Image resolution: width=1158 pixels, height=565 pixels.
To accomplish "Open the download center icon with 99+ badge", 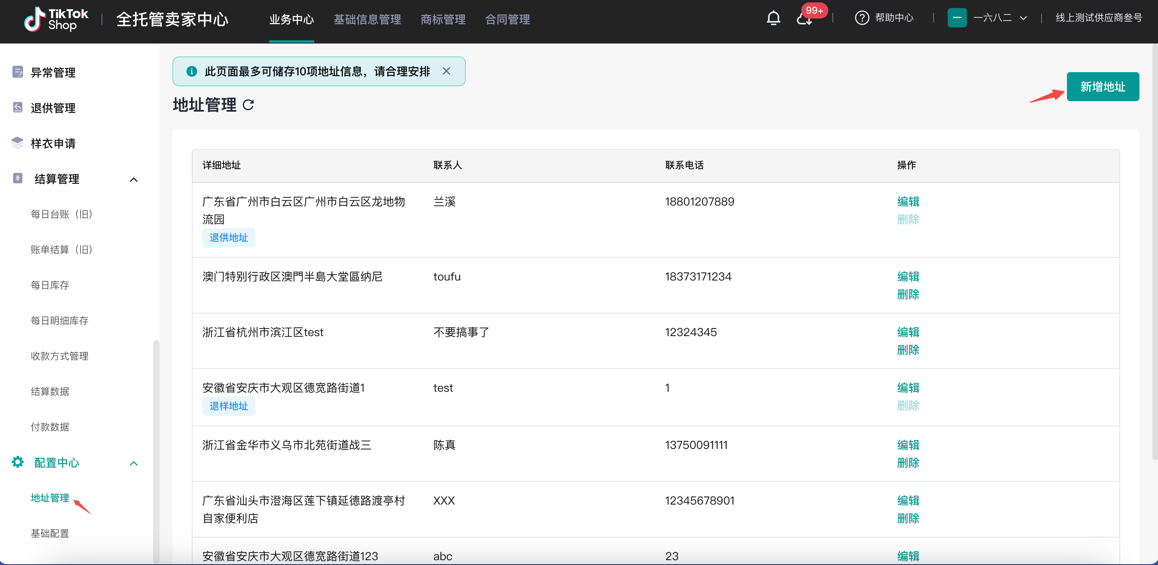I will (x=804, y=19).
